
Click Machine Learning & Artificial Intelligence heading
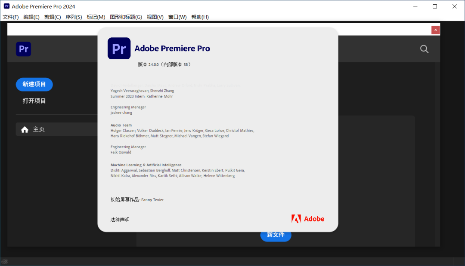(146, 165)
